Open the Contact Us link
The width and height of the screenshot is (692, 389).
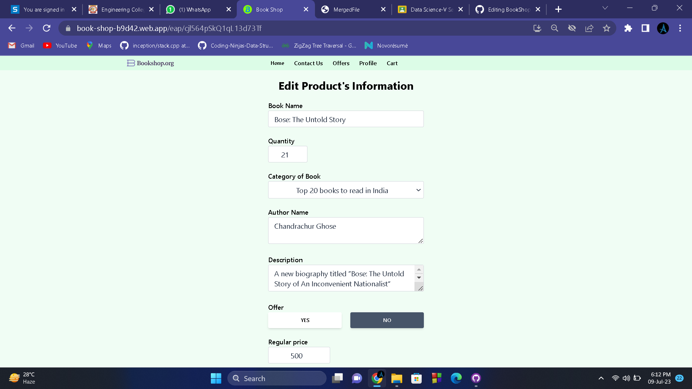[x=308, y=63]
